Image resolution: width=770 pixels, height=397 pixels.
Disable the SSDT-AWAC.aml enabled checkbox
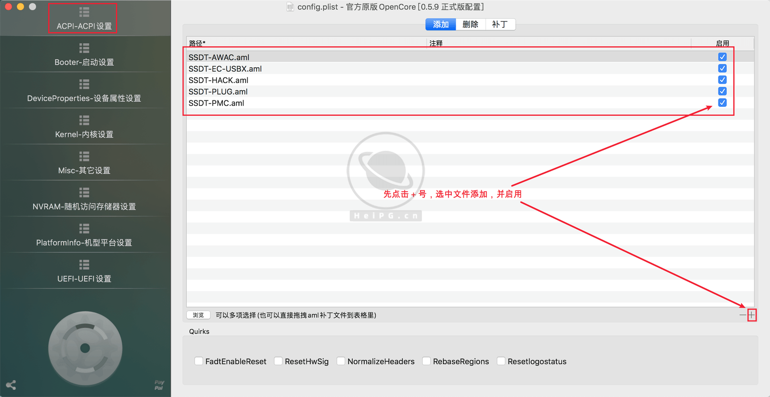[x=722, y=57]
